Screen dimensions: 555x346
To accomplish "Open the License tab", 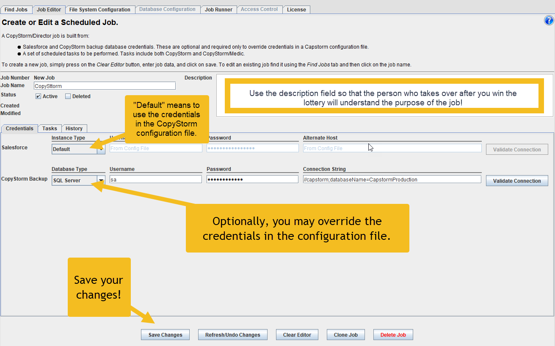I will (x=296, y=9).
